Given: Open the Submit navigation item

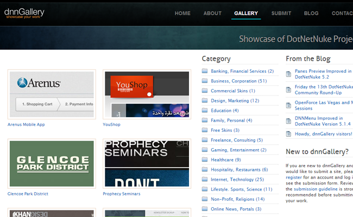Looking at the screenshot, I should 281,13.
